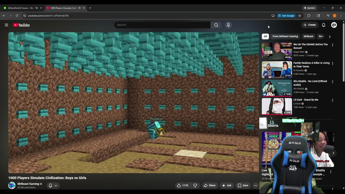Go back in browser history
345x194 pixels.
pyautogui.click(x=4, y=16)
